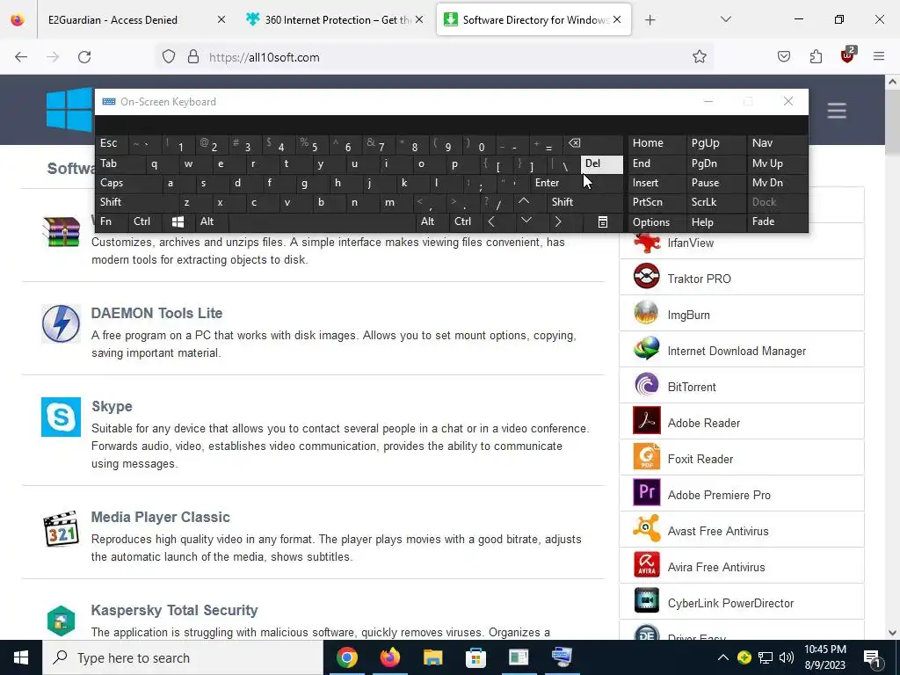Open the Firefox application menu
The image size is (900, 675).
879,57
